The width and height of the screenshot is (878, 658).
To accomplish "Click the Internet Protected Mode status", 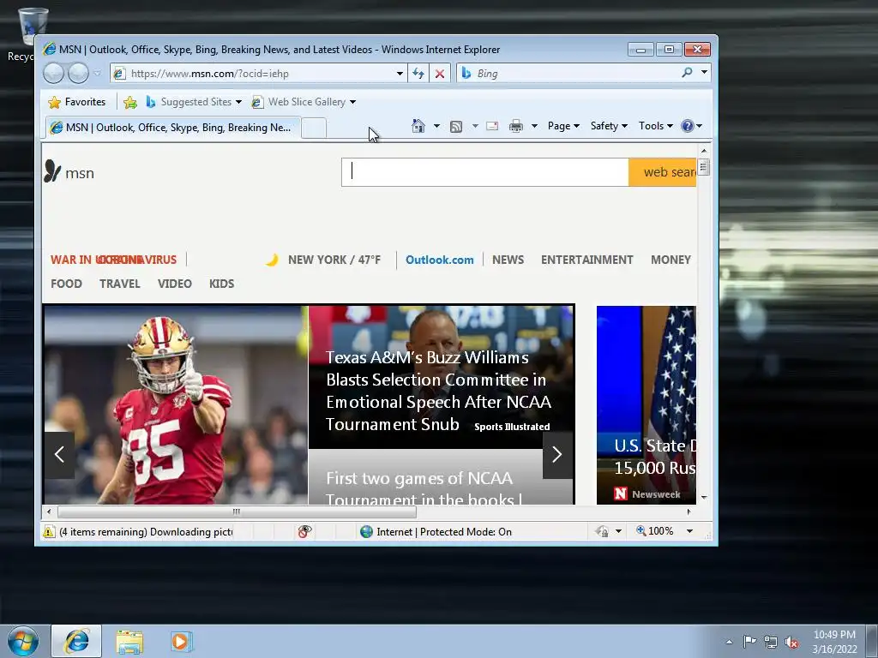I will point(436,531).
